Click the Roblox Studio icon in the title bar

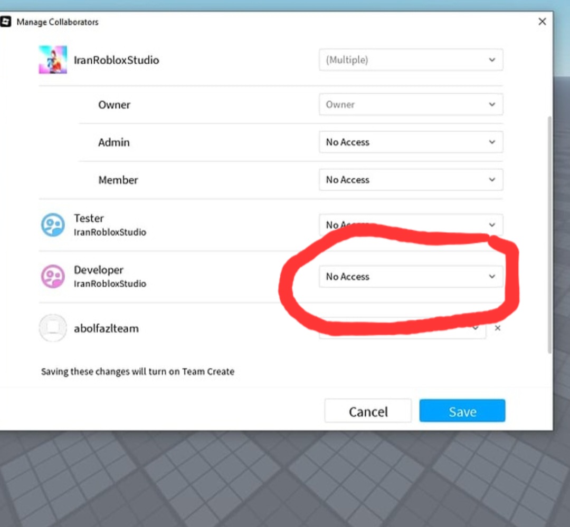click(7, 22)
